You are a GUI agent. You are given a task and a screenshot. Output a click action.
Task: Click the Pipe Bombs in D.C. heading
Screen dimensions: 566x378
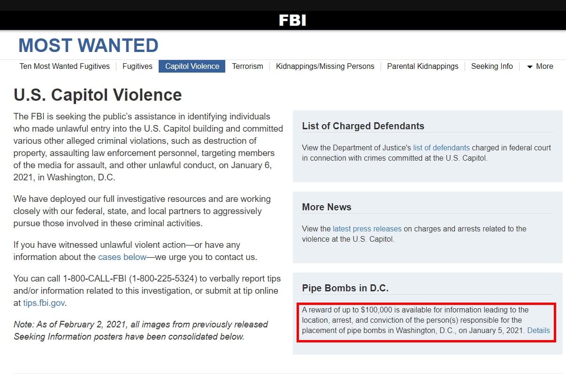(345, 288)
